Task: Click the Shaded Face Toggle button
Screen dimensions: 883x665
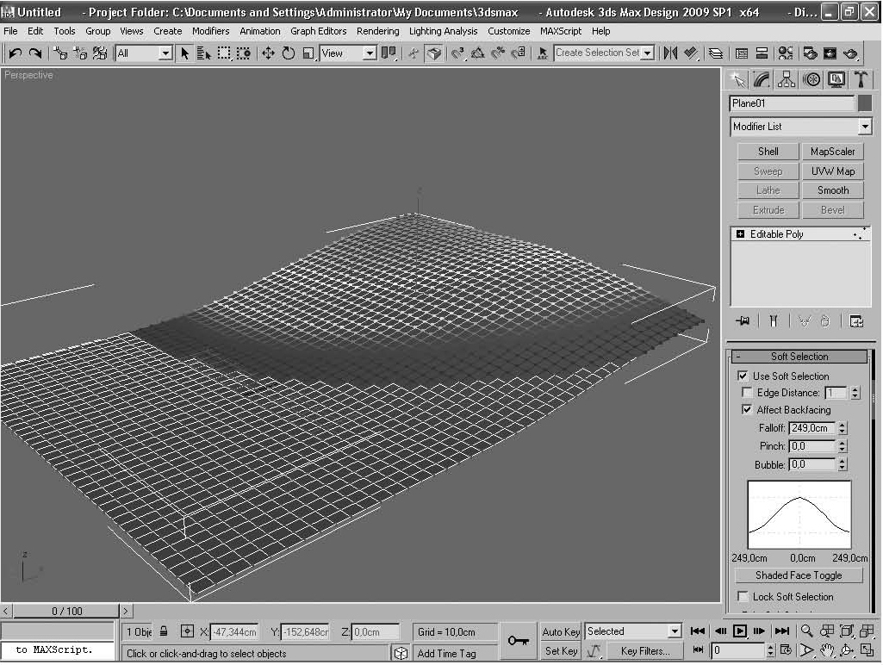Action: pos(799,575)
